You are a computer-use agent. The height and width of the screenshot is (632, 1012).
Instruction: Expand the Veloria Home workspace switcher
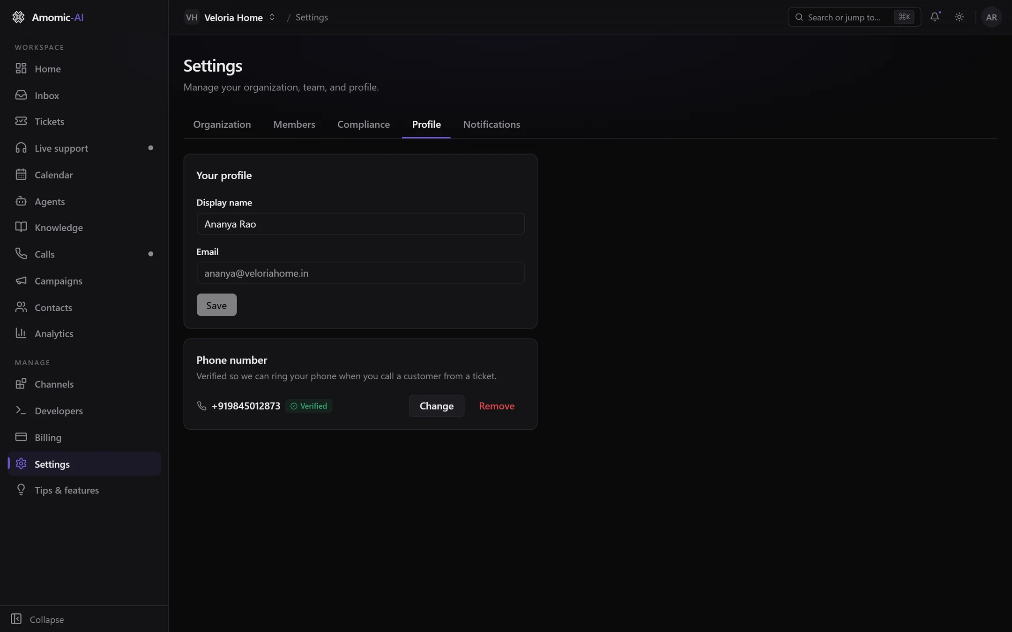pyautogui.click(x=230, y=17)
